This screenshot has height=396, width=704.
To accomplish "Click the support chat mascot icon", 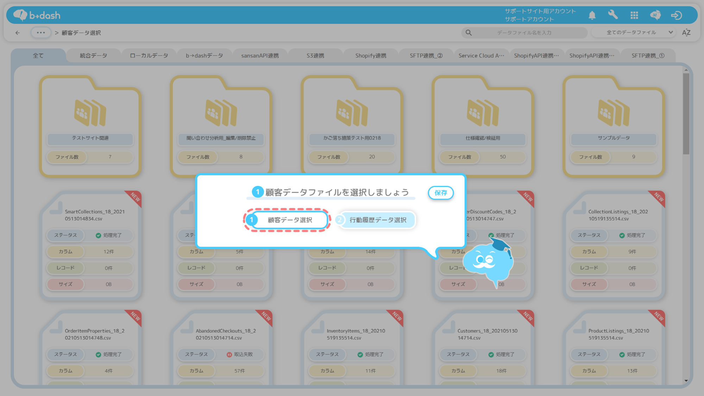I will click(x=655, y=15).
